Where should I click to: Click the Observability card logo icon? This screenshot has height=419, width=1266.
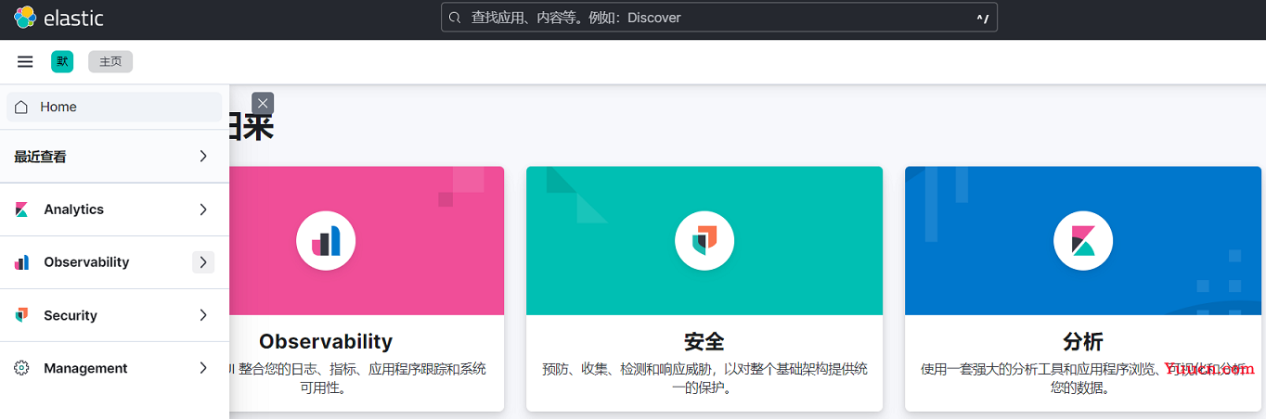326,241
